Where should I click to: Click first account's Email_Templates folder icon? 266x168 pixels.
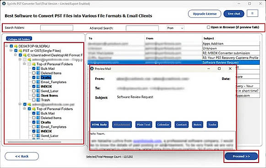(x=38, y=82)
